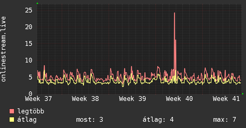Click the Week 38 x-axis label
Screen dimensions: 246x128
click(x=85, y=99)
